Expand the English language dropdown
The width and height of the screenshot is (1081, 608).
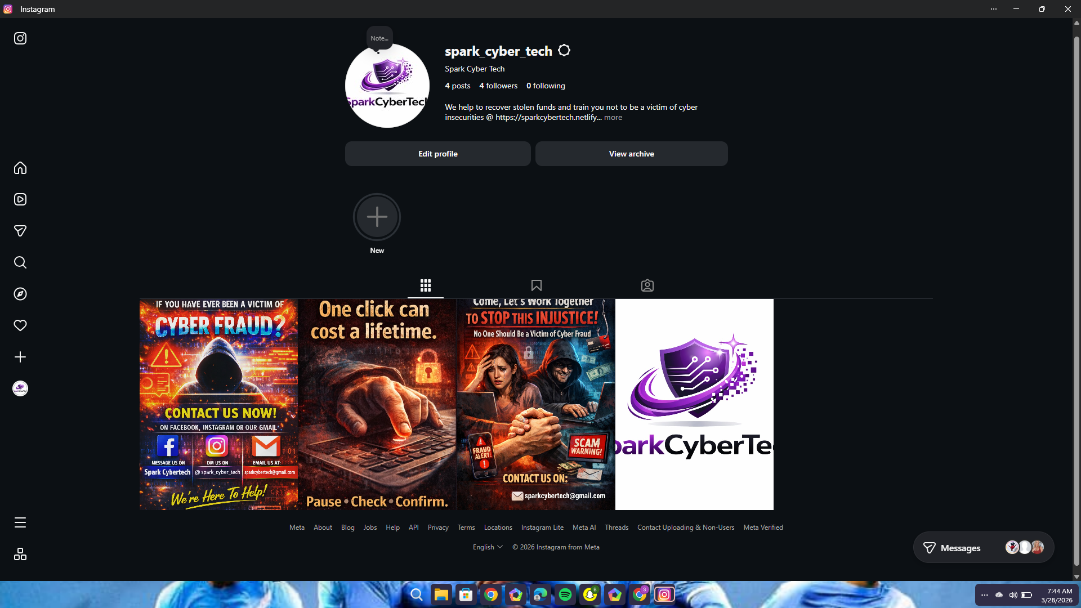(488, 547)
